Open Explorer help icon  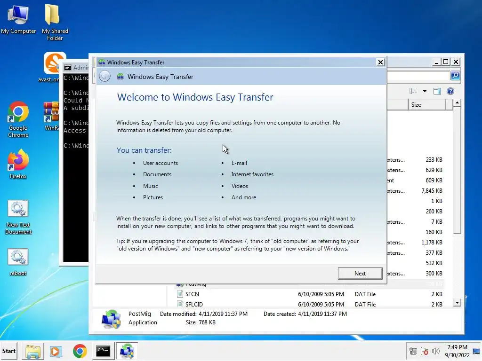click(450, 91)
